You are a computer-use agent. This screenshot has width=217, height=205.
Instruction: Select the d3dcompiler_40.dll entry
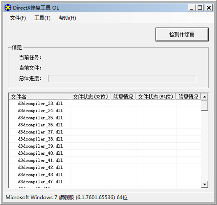point(41,153)
